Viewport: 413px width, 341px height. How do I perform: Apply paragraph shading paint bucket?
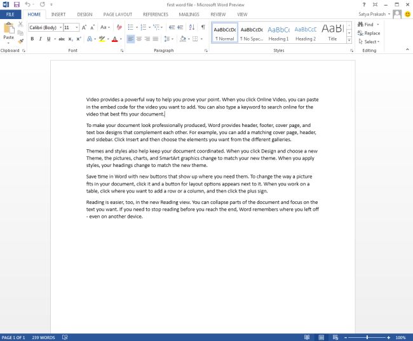pyautogui.click(x=183, y=39)
